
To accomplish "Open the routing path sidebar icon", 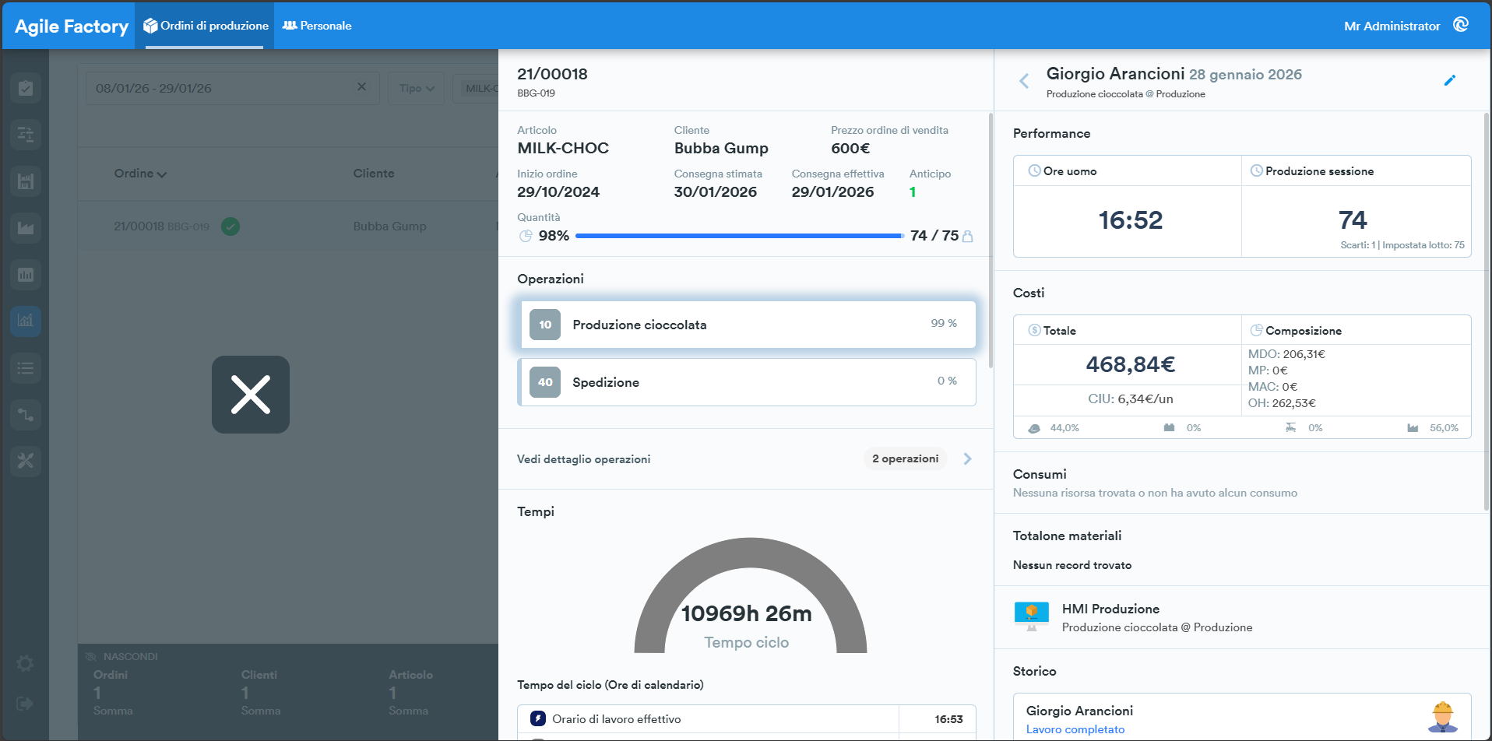I will click(x=26, y=414).
